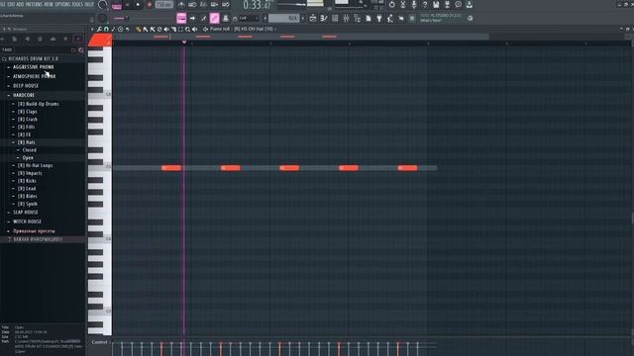Open the [R] Kicks folder
634x356 pixels.
pyautogui.click(x=27, y=181)
